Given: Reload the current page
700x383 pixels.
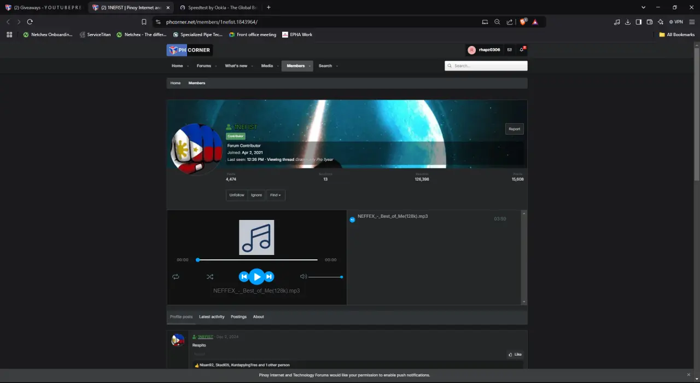Looking at the screenshot, I should coord(30,22).
